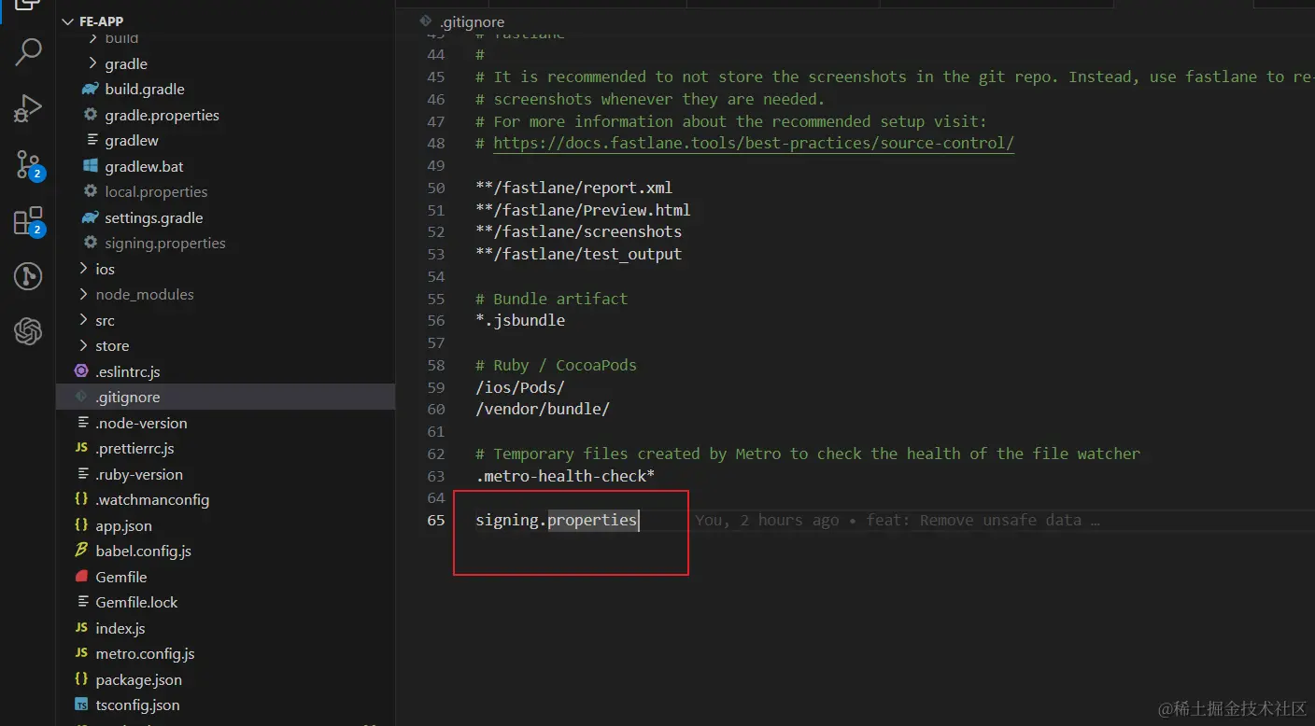Expand the src folder

83,320
